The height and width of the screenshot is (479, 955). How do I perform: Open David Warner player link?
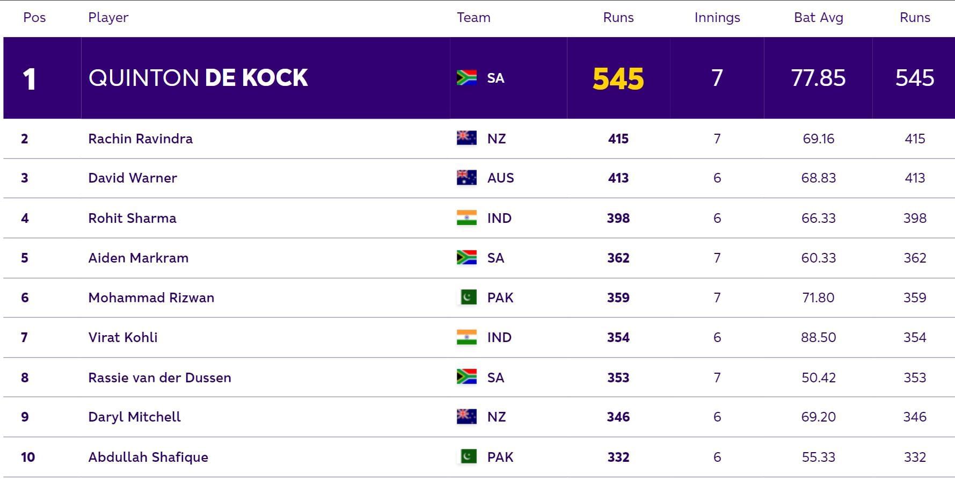pyautogui.click(x=133, y=178)
